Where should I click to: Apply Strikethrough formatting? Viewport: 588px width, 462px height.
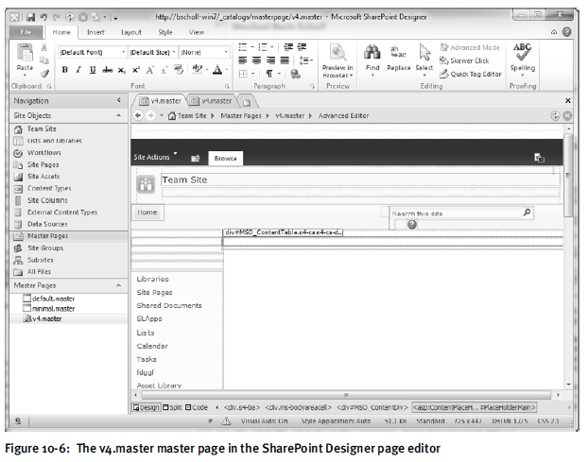pos(107,70)
